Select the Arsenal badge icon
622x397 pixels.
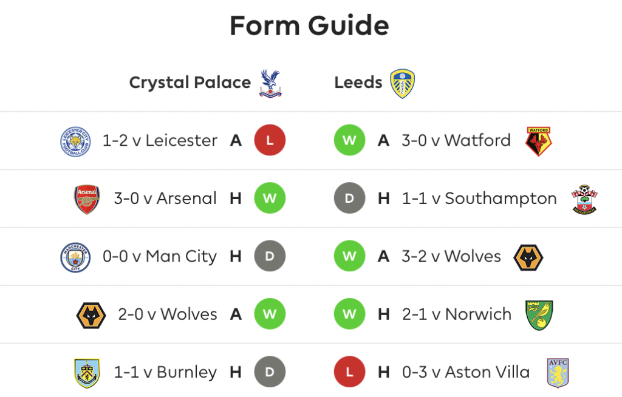(87, 200)
